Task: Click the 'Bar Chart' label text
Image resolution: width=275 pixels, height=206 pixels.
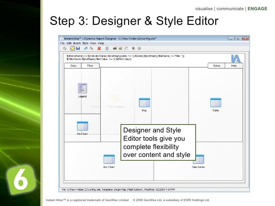Action: tap(109, 167)
